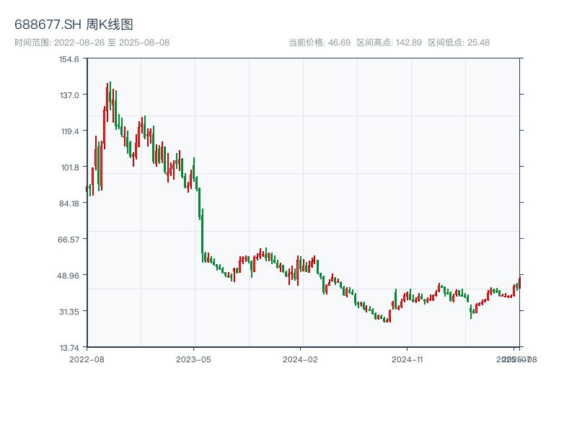
Task: Click the 2022-08 x-axis date label
Action: click(87, 359)
